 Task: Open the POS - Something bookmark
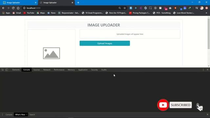point(162,13)
